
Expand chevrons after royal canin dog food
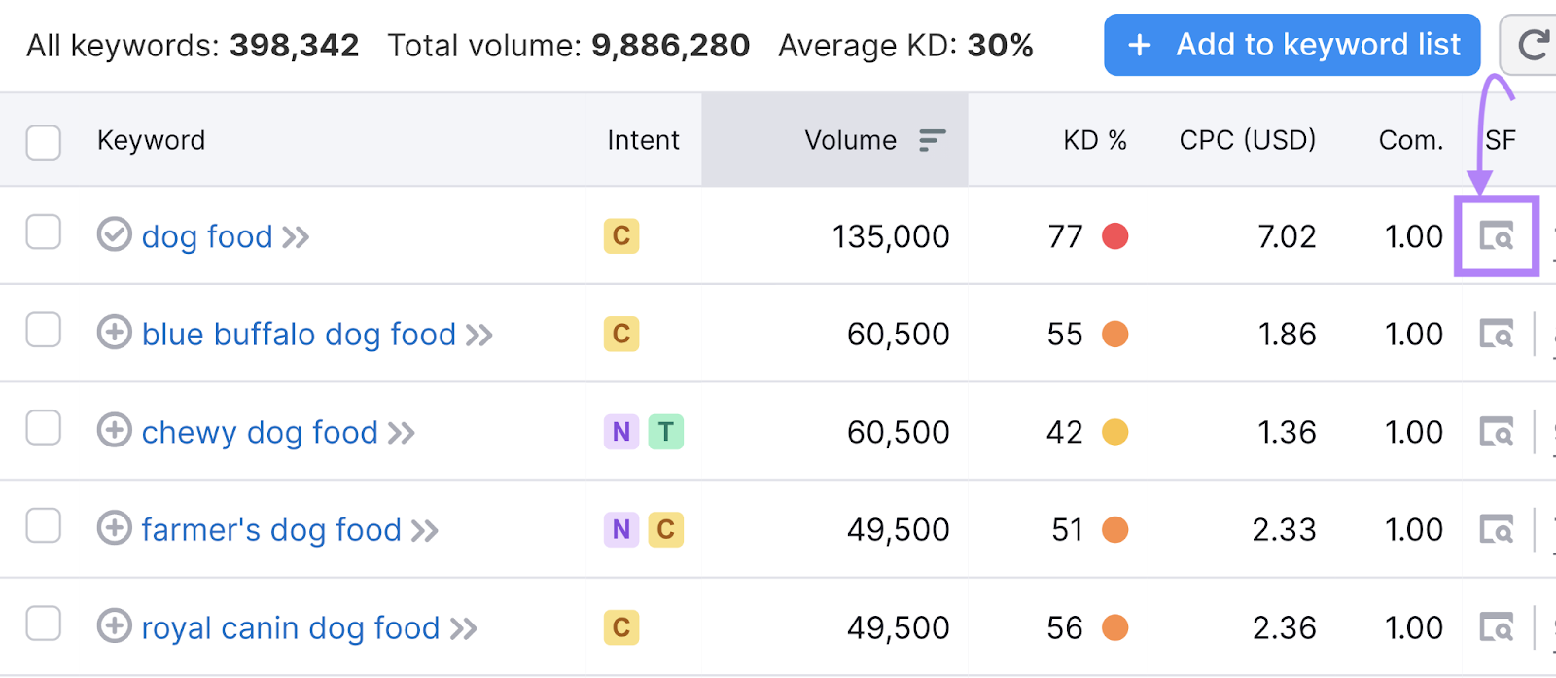tap(464, 629)
